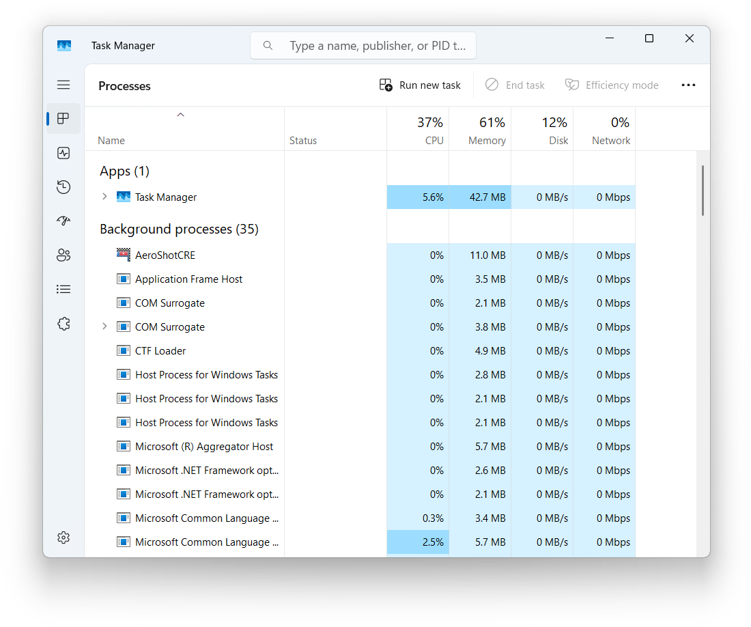The image size is (751, 627).
Task: Click Microsoft (R) Aggregator Host icon
Action: (124, 447)
